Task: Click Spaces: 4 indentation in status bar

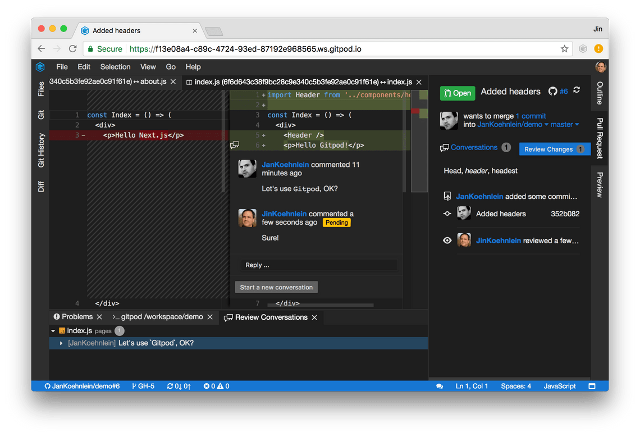Action: [x=516, y=386]
